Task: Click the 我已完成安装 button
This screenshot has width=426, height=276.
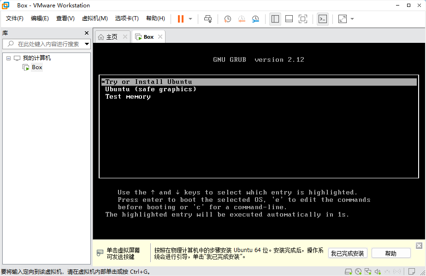Action: pyautogui.click(x=348, y=253)
